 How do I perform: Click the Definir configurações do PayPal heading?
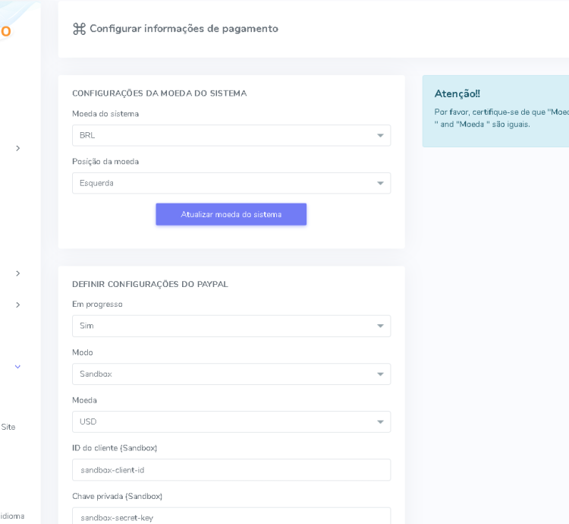coord(150,284)
